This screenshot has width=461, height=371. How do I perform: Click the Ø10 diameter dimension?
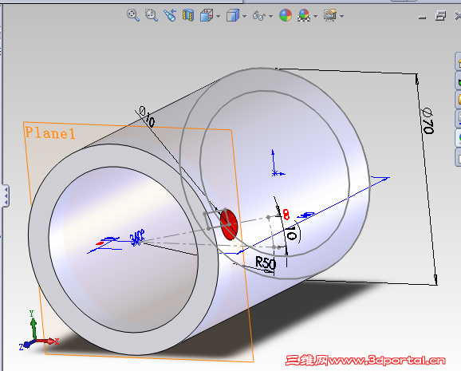tap(147, 116)
